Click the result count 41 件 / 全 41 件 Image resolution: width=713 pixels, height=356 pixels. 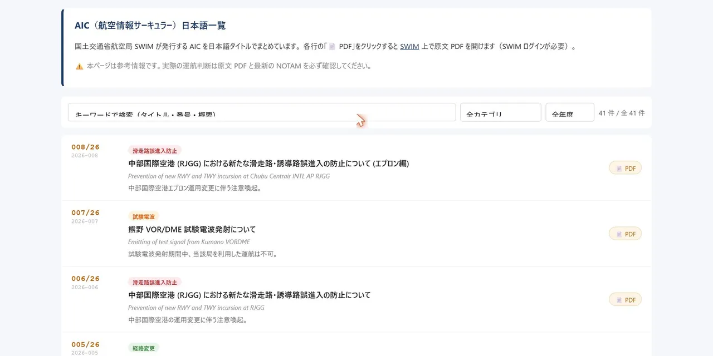click(x=622, y=113)
